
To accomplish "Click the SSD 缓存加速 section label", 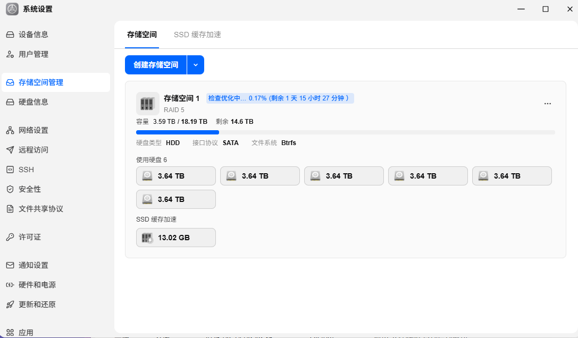I will (x=156, y=219).
